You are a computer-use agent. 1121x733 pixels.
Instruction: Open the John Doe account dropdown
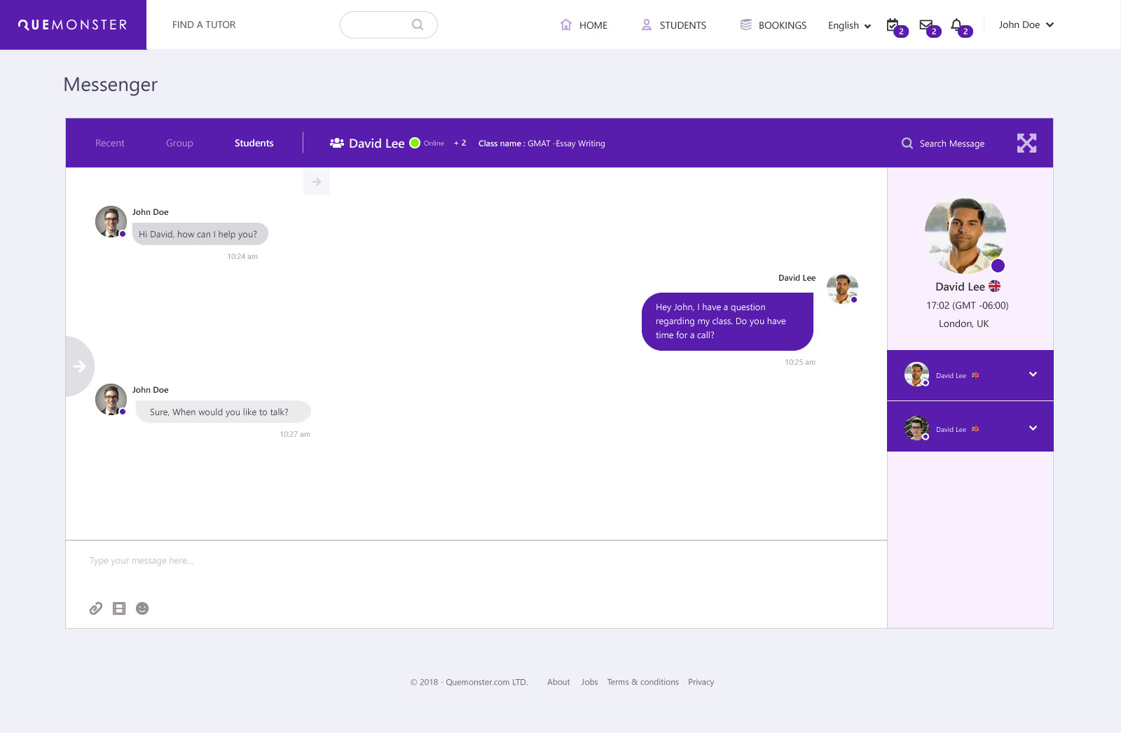pyautogui.click(x=1025, y=25)
